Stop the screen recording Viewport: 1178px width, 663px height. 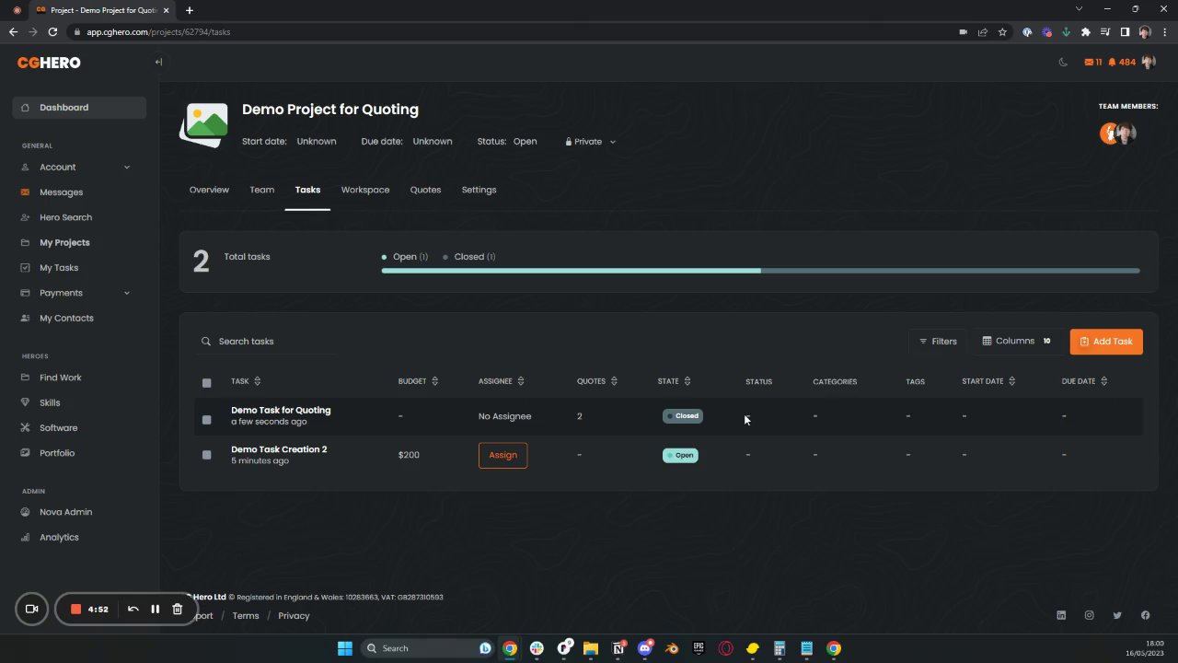76,609
